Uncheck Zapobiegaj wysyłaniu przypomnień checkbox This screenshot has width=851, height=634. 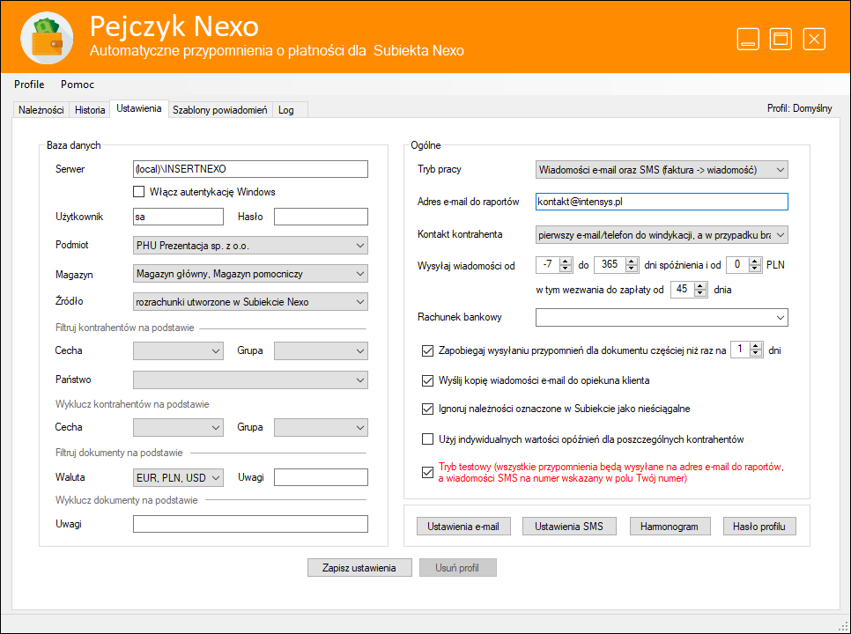pos(427,350)
